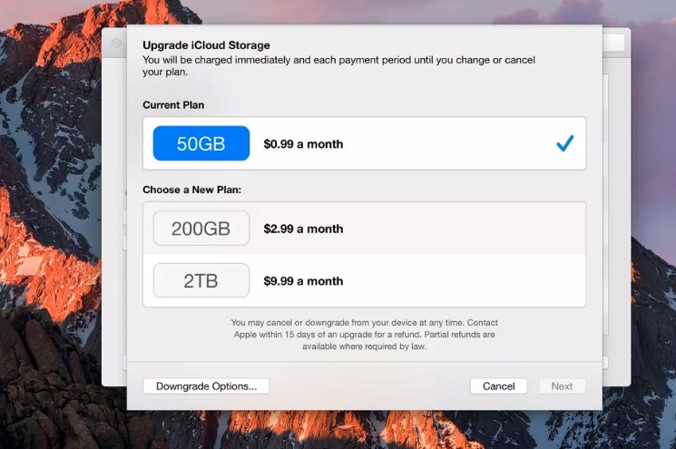The height and width of the screenshot is (449, 676).
Task: Open Downgrade Options
Action: click(x=206, y=386)
